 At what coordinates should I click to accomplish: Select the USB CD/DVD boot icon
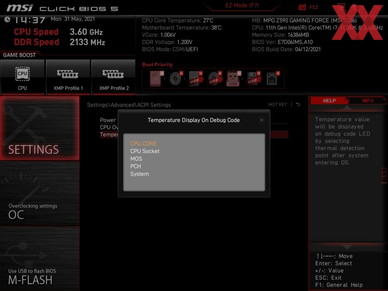tap(215, 78)
